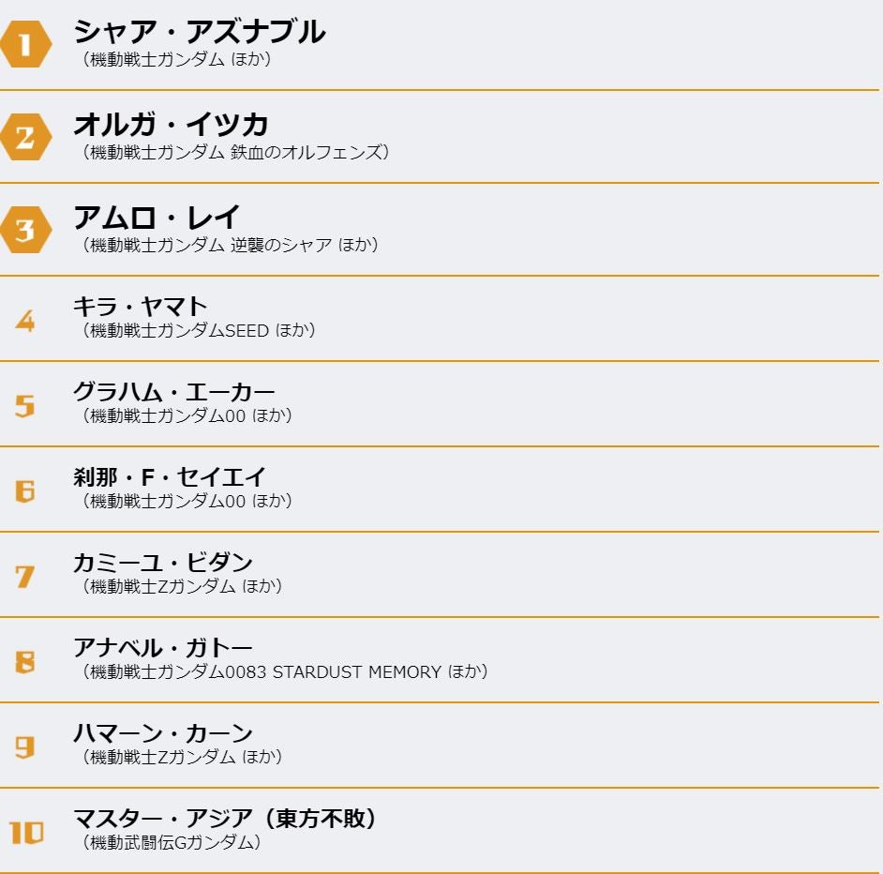This screenshot has height=874, width=883.
Task: Click the name アムロ・レイ
Action: pos(157,217)
